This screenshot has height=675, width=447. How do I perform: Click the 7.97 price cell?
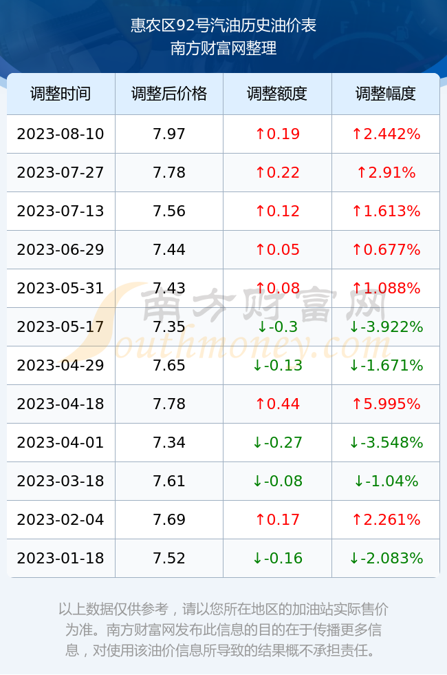pyautogui.click(x=169, y=134)
